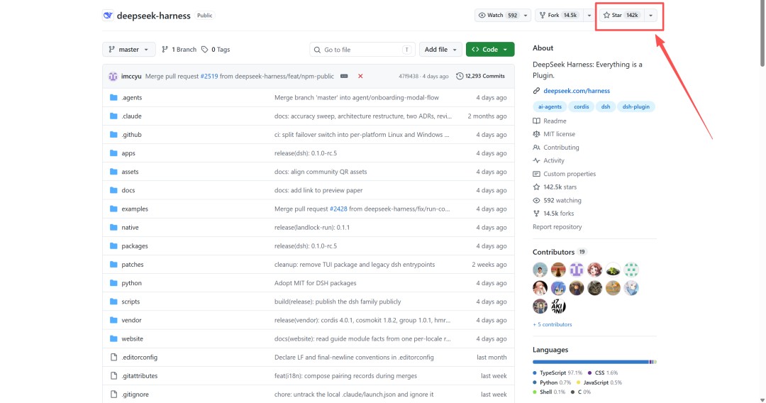Click the red failed status X icon
The image size is (766, 403).
pyautogui.click(x=360, y=76)
